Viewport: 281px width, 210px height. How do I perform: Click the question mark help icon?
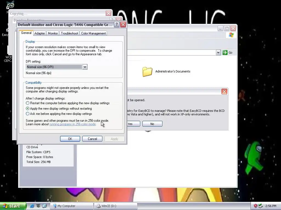[117, 24]
